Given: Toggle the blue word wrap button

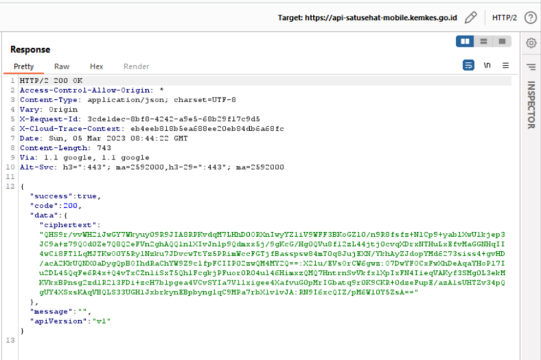Looking at the screenshot, I should (468, 65).
